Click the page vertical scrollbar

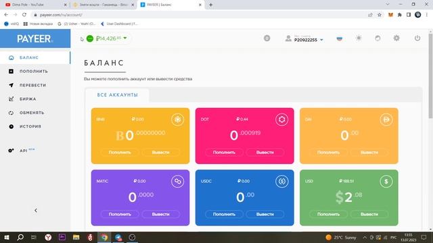coord(430,76)
